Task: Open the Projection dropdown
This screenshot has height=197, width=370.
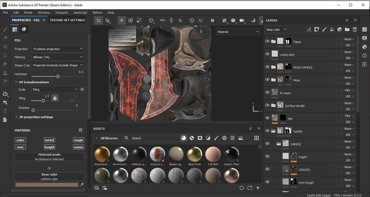Action: coord(58,49)
